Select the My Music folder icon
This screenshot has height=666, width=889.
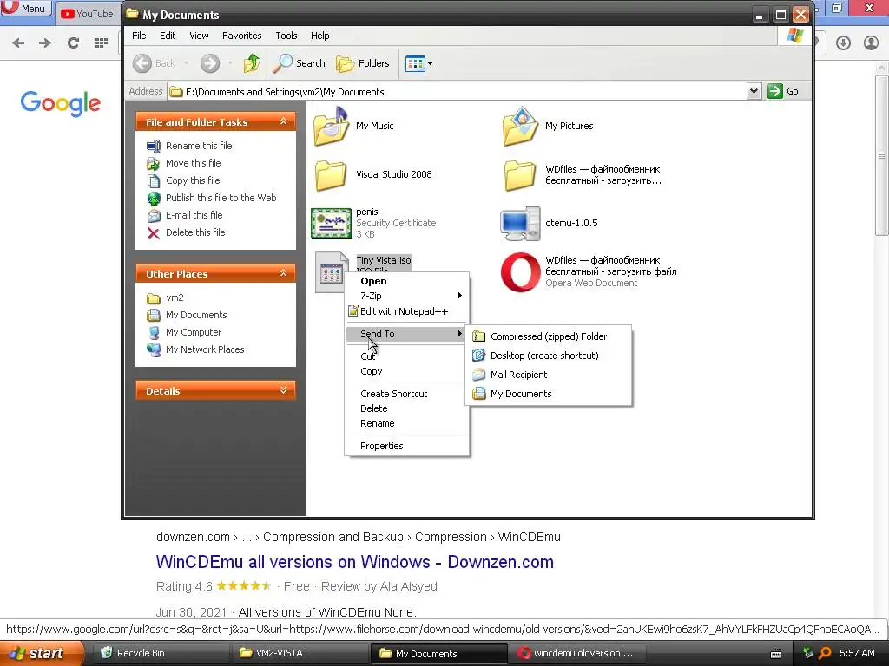(331, 127)
